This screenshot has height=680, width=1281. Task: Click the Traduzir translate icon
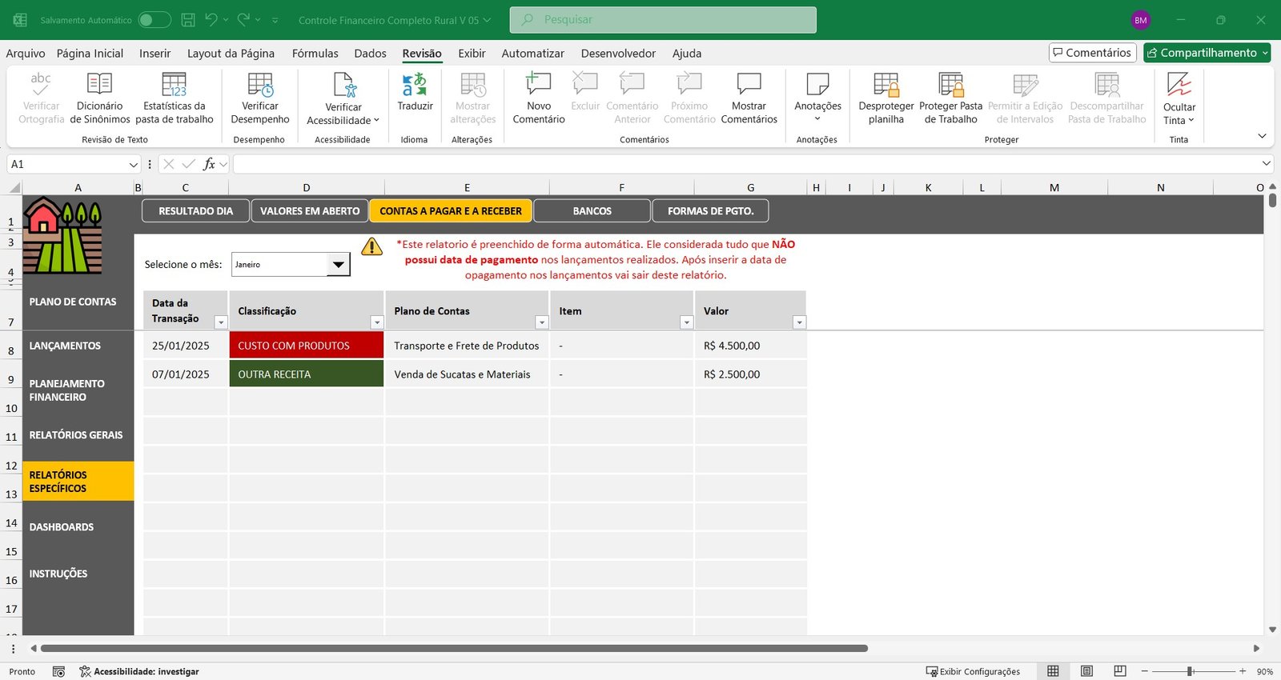coord(414,85)
